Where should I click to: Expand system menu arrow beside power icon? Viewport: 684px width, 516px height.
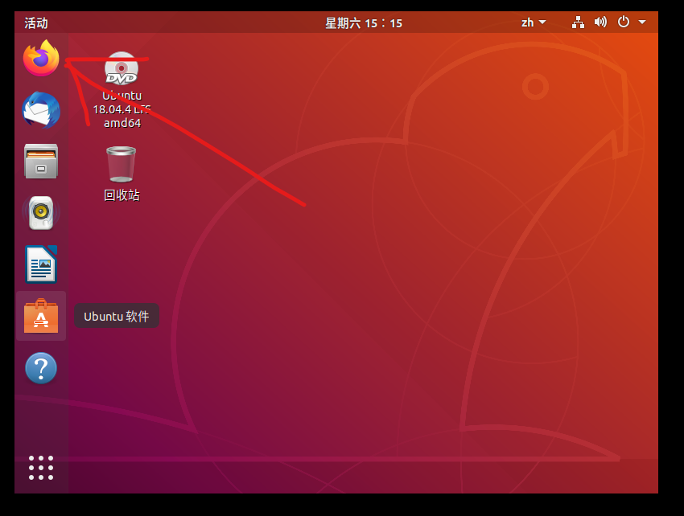642,23
